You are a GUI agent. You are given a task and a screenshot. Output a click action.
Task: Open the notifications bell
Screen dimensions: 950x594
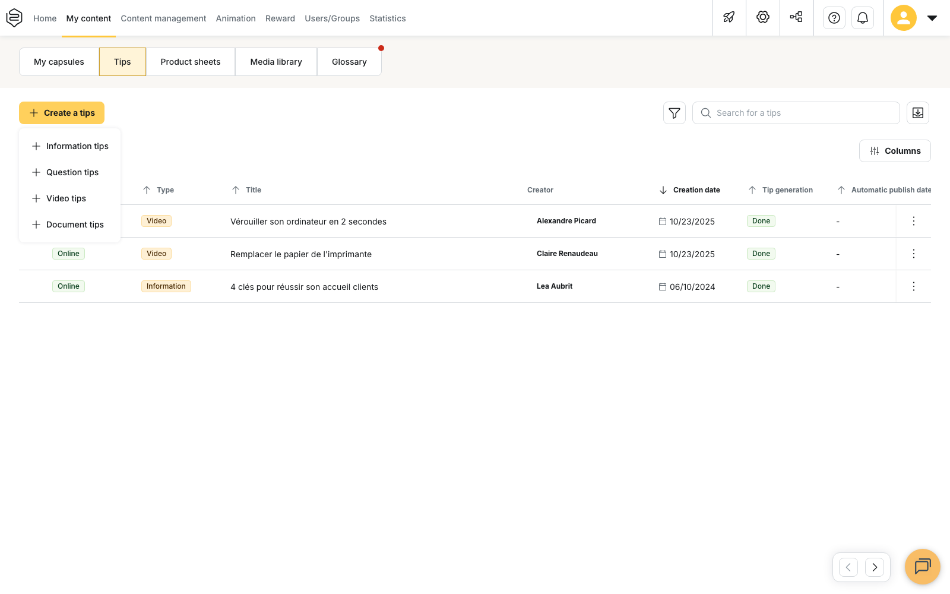click(x=863, y=18)
